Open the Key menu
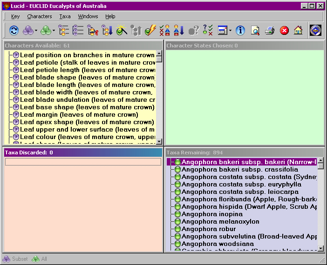 [15, 16]
